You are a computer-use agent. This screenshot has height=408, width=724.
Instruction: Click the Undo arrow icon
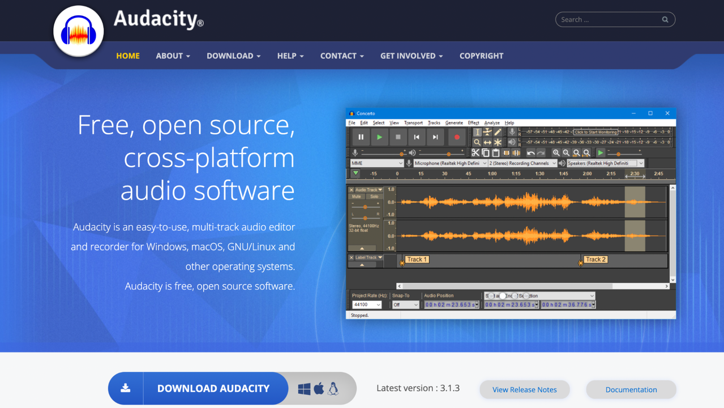coord(530,153)
